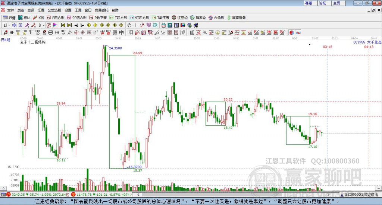Open the 资讯 menu

coord(31,10)
